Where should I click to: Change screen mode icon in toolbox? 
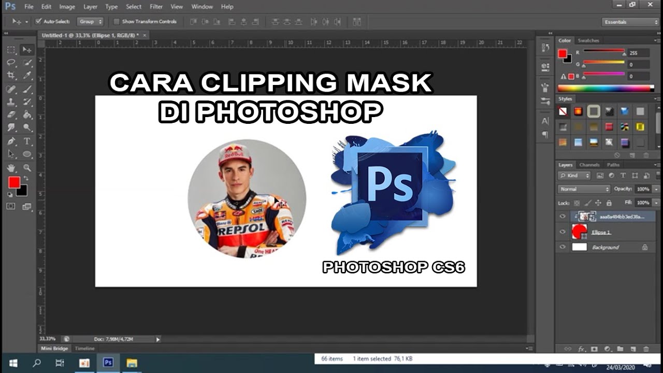(27, 206)
